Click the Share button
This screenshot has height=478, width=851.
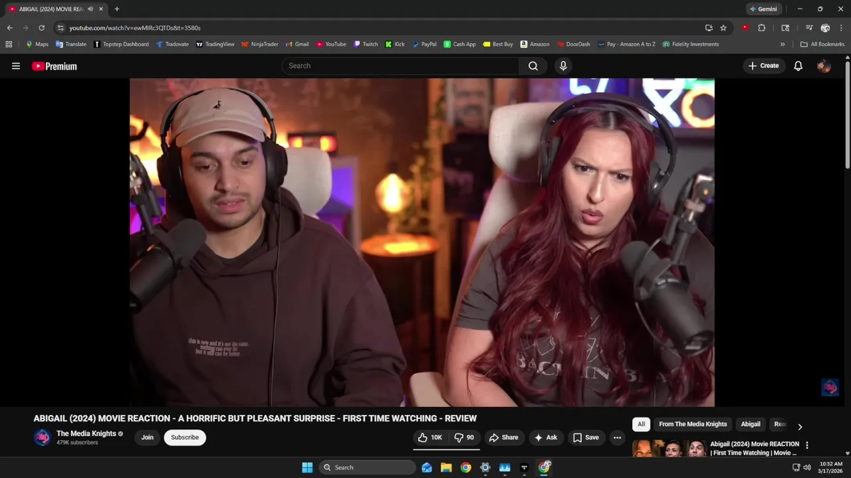point(503,438)
